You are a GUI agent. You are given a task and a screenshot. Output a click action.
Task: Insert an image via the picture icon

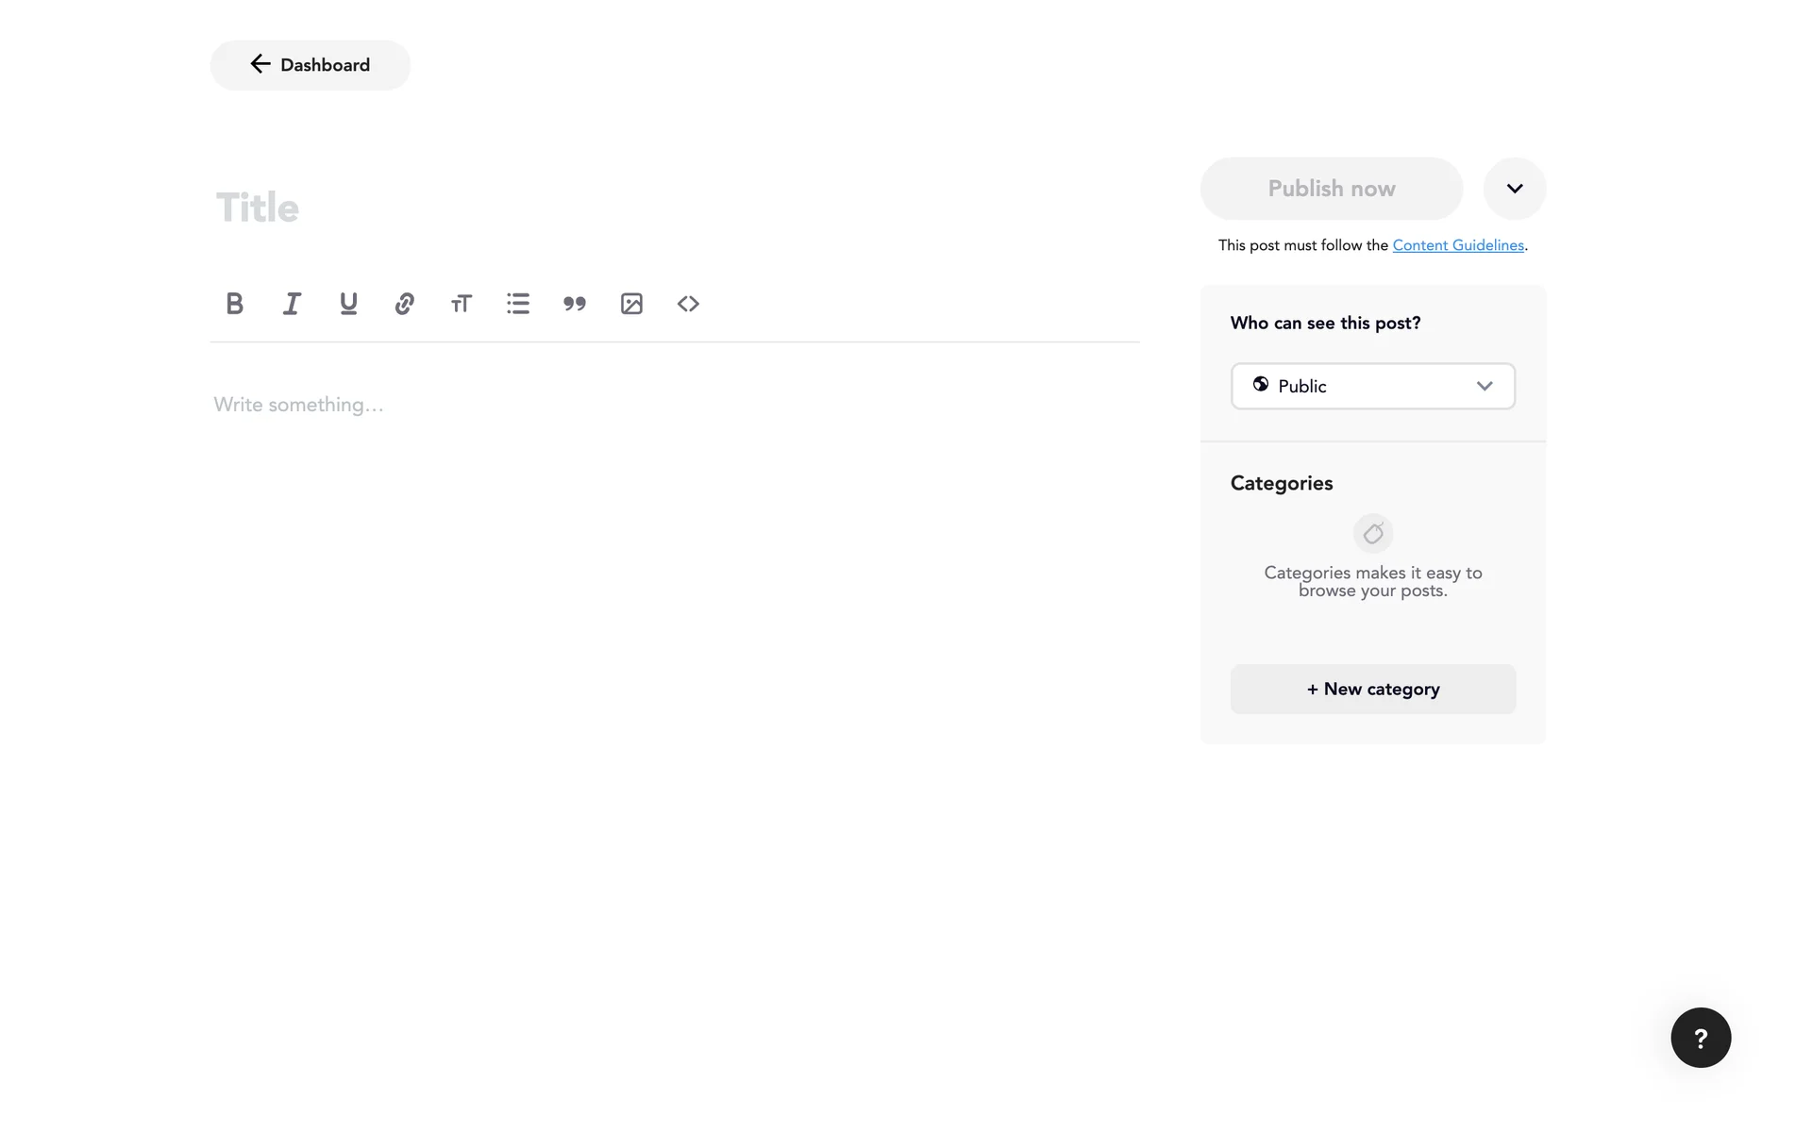click(631, 304)
